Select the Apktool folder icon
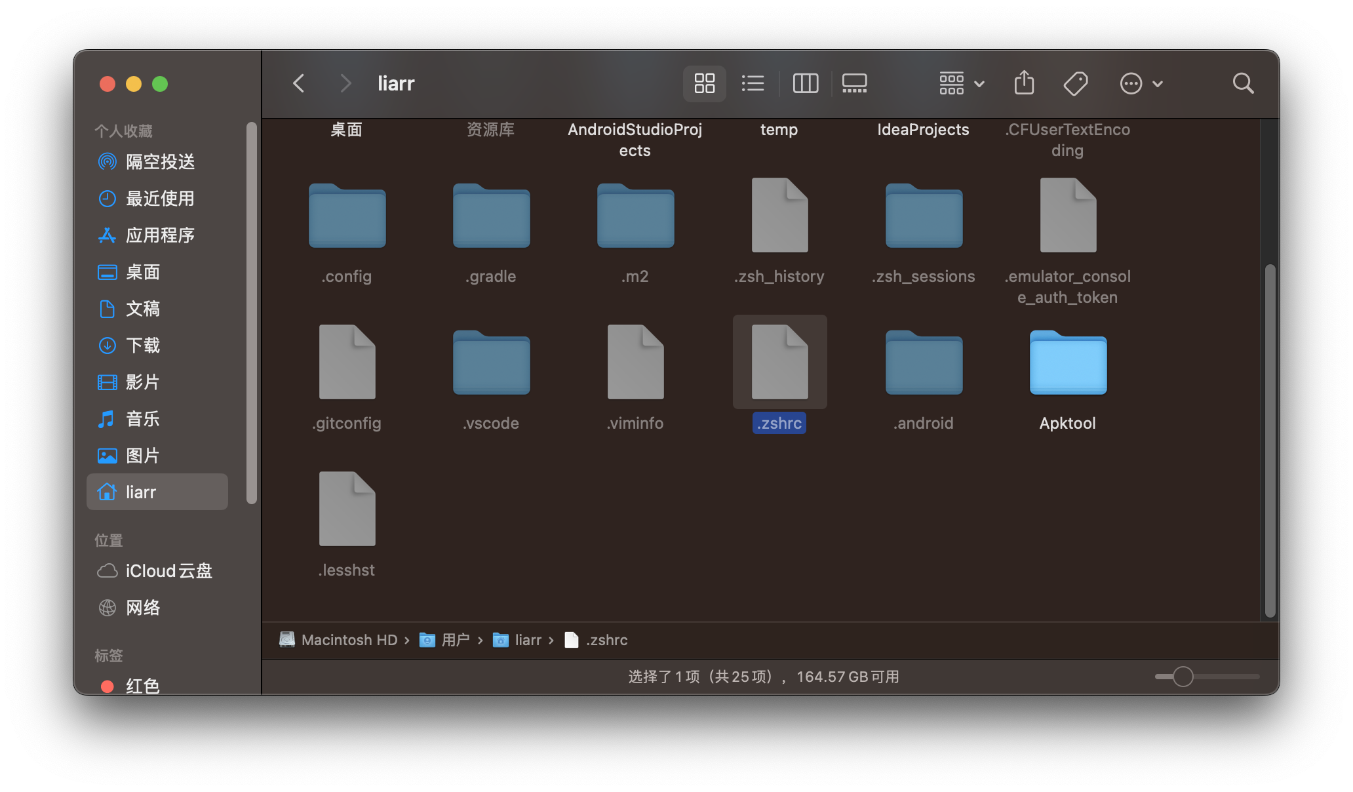 (x=1068, y=363)
